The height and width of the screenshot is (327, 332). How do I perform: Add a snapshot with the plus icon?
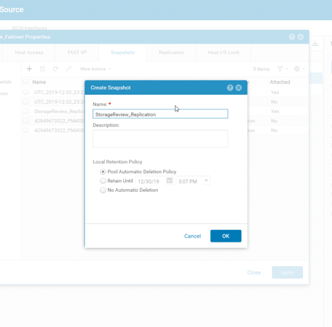(29, 69)
